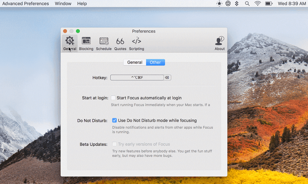Switch to the General segmented tab
This screenshot has height=184, width=308.
tap(135, 62)
